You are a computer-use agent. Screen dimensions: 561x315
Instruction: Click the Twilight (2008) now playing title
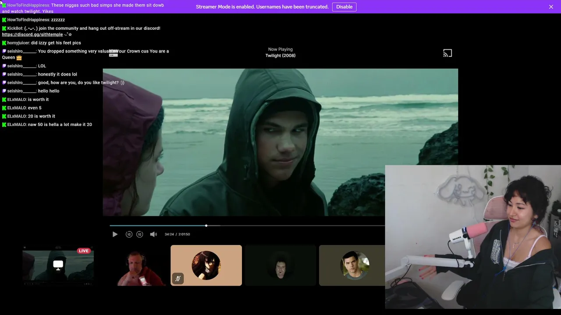pos(280,56)
